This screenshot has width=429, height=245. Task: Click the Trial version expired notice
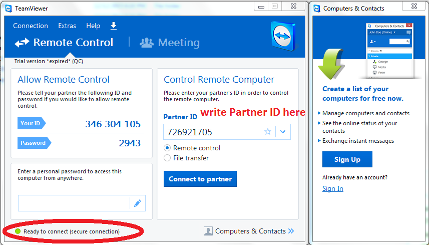[49, 61]
